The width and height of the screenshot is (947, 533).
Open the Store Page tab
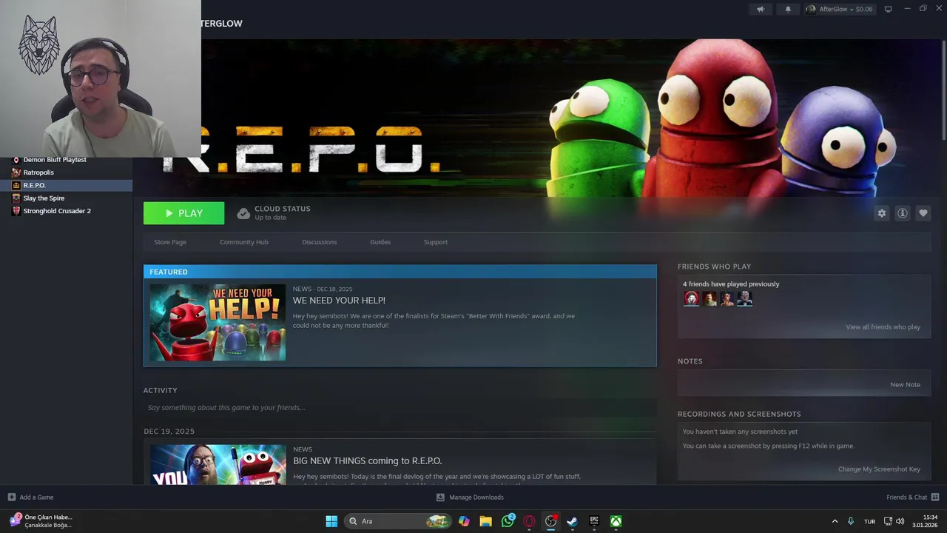pos(170,242)
